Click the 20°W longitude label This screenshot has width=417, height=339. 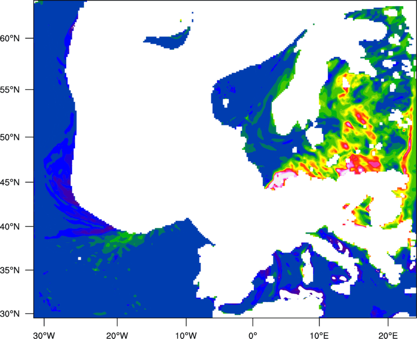pyautogui.click(x=117, y=335)
